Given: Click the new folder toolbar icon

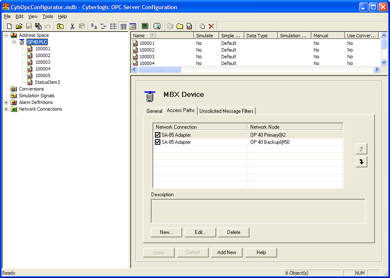Looking at the screenshot, I should coord(180,26).
